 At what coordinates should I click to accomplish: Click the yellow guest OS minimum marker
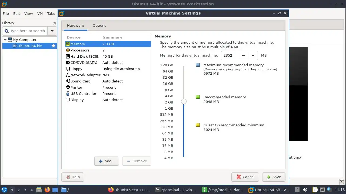tap(198, 125)
